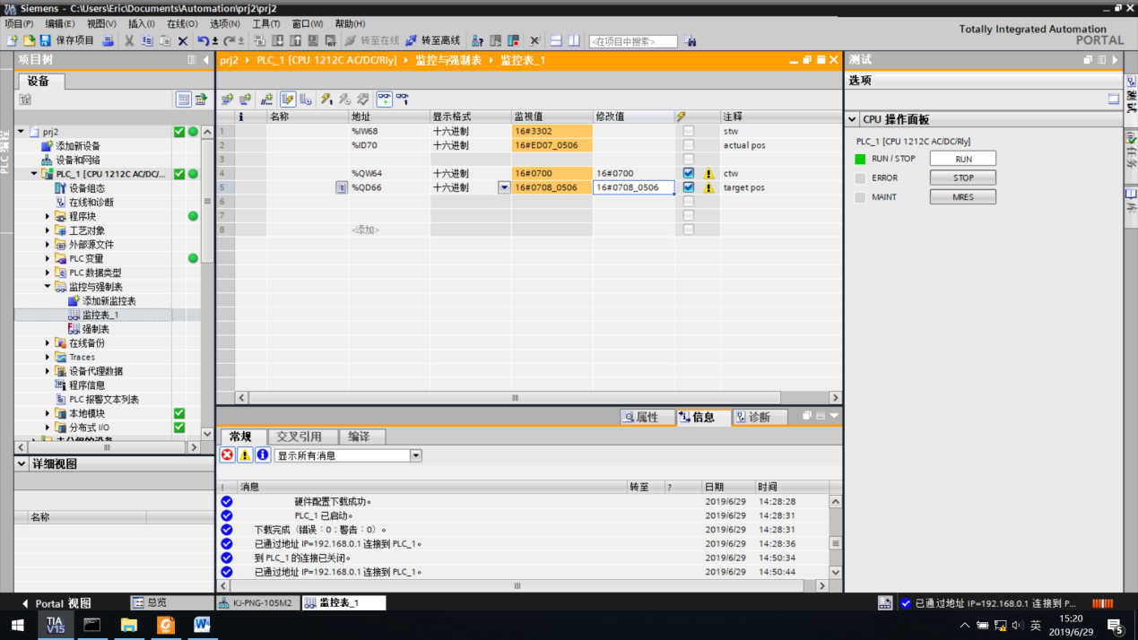This screenshot has height=640, width=1138.
Task: Collapse the 监控与强制表 folder
Action: pyautogui.click(x=48, y=288)
